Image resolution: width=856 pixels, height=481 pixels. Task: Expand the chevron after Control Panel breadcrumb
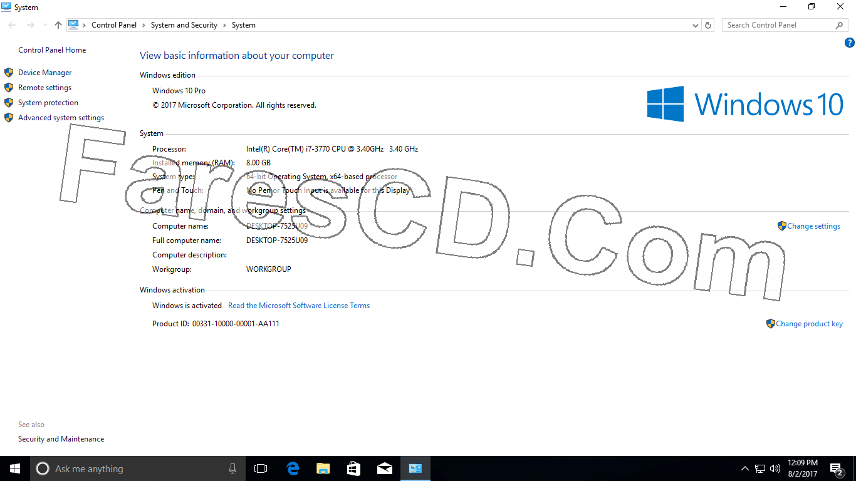144,25
